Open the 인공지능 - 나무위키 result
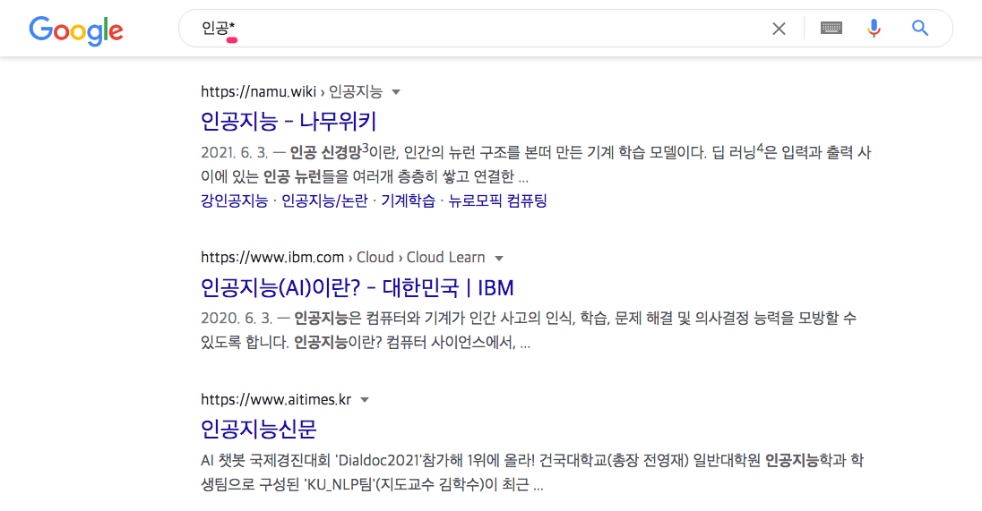Viewport: 982px width, 511px height. point(289,122)
